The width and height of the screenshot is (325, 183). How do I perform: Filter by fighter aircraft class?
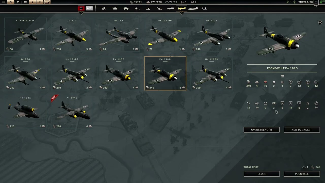click(171, 8)
